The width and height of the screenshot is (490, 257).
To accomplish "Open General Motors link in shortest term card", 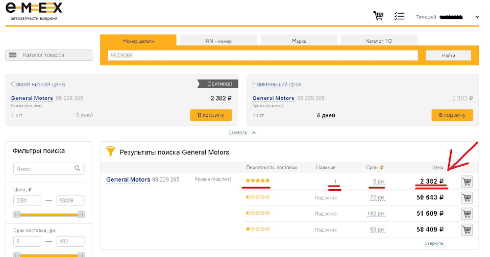I will [x=273, y=98].
